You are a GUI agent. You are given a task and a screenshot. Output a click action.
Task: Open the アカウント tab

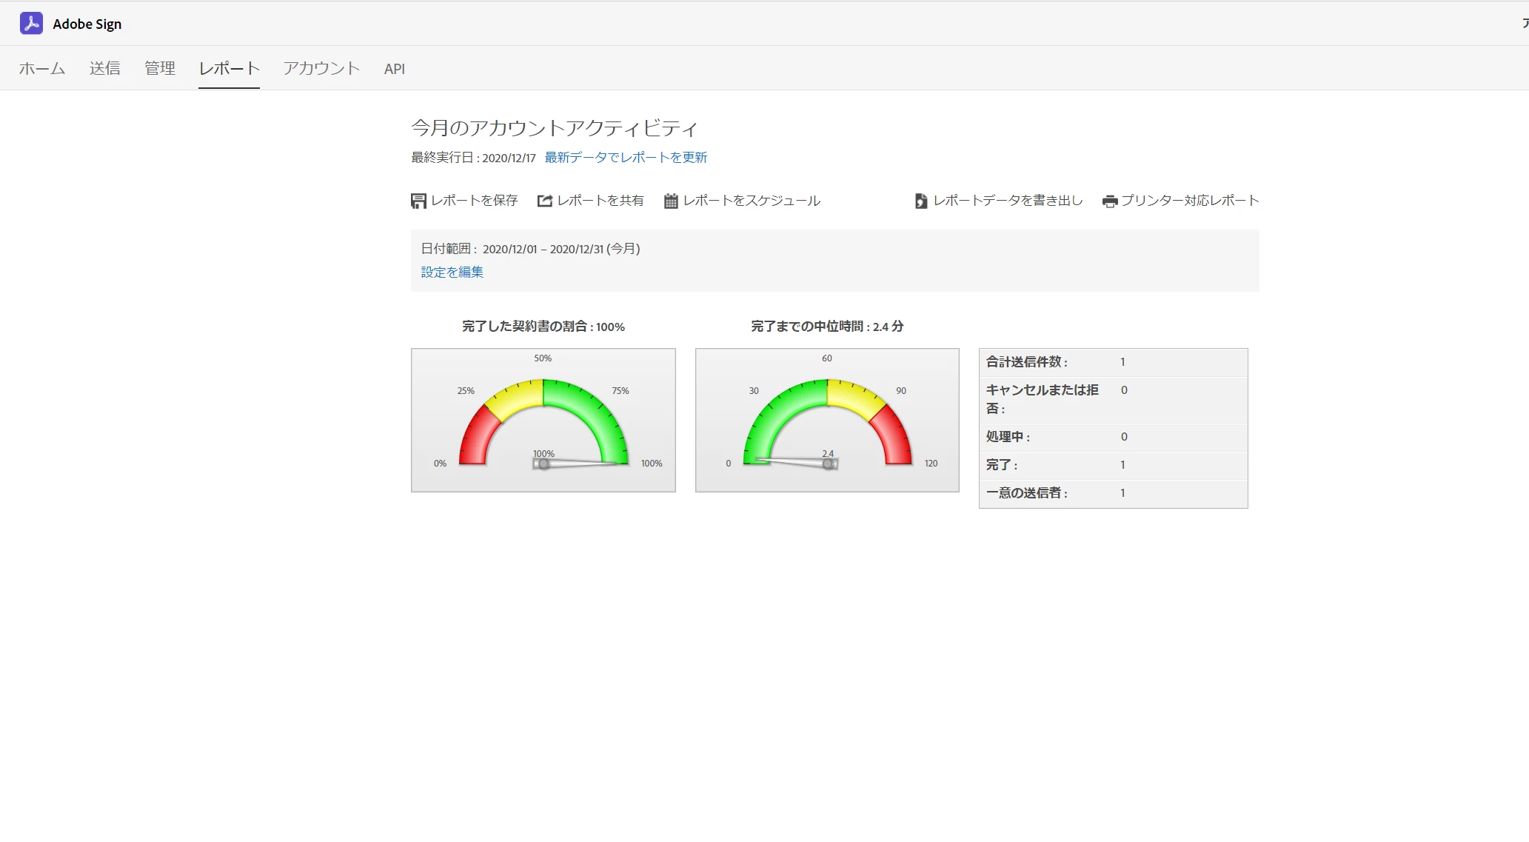pos(321,69)
